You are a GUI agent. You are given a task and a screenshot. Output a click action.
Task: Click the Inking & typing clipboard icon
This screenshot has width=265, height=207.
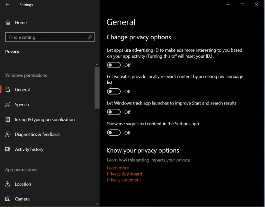[x=8, y=119]
